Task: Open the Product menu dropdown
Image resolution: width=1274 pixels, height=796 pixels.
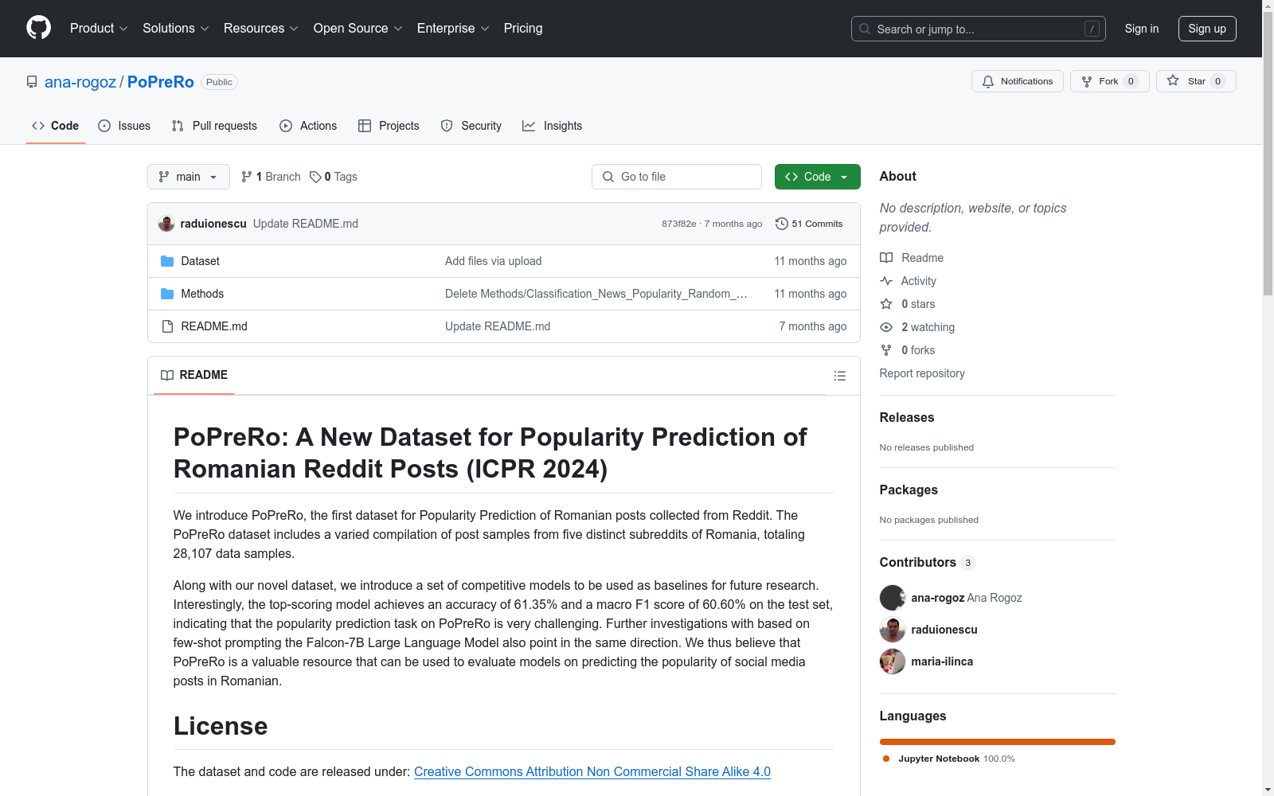Action: pyautogui.click(x=99, y=29)
